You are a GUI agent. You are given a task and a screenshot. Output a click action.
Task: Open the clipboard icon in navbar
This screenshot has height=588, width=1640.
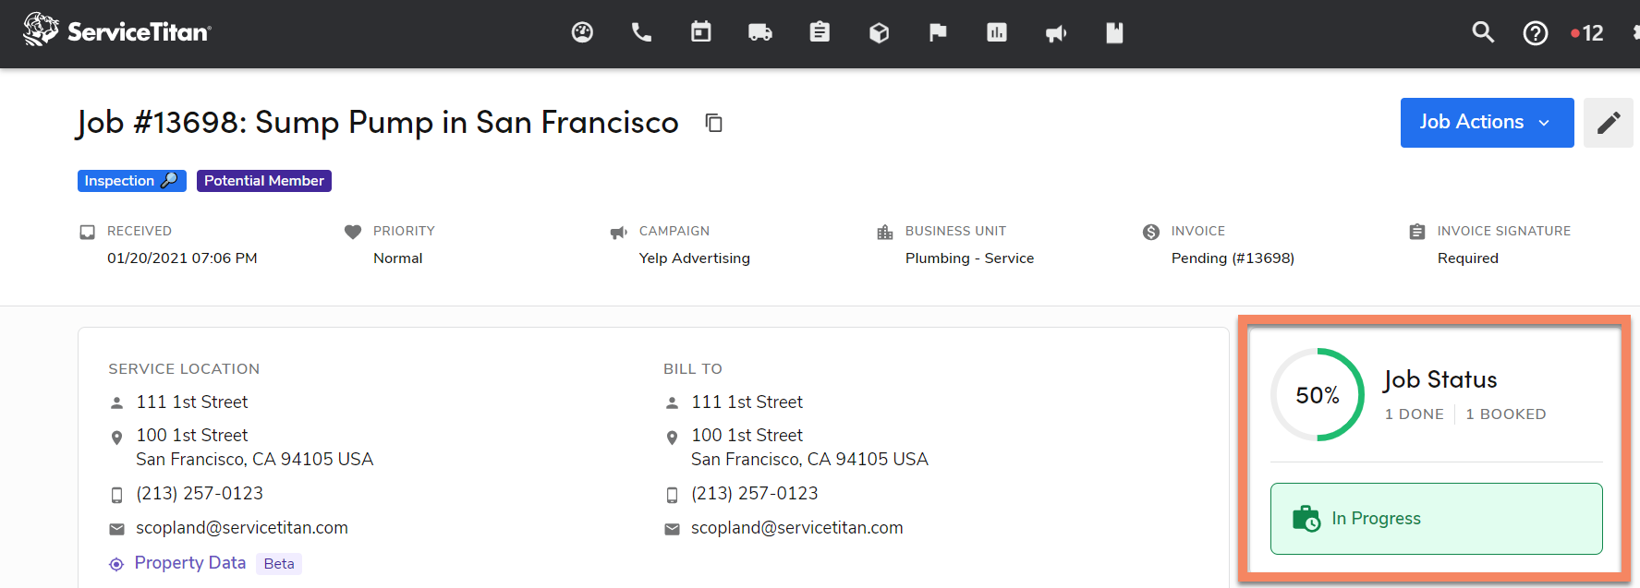pos(820,33)
